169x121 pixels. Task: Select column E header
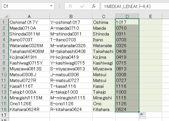[x=151, y=16]
